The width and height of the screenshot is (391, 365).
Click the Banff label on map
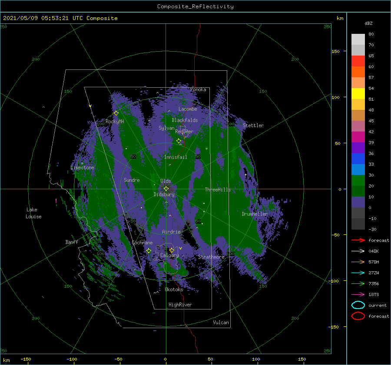pos(72,242)
